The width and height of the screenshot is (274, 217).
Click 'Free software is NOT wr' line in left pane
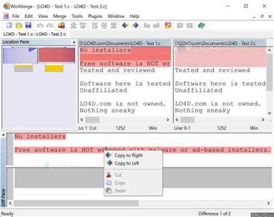point(125,63)
